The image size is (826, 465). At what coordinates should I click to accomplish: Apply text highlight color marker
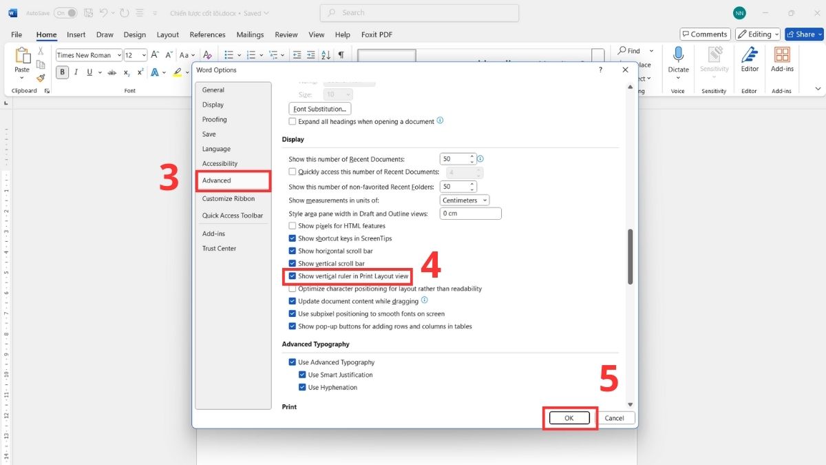(x=177, y=72)
